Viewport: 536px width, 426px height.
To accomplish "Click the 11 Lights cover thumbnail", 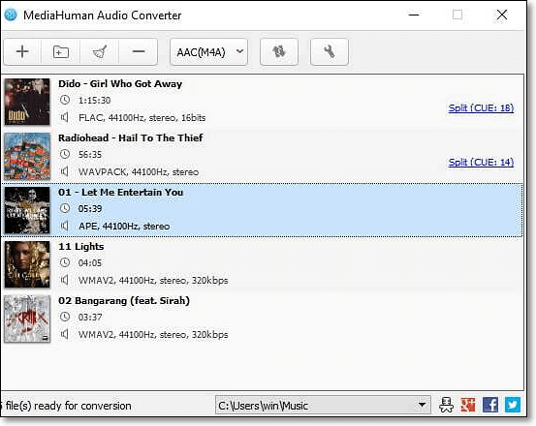I will (27, 264).
